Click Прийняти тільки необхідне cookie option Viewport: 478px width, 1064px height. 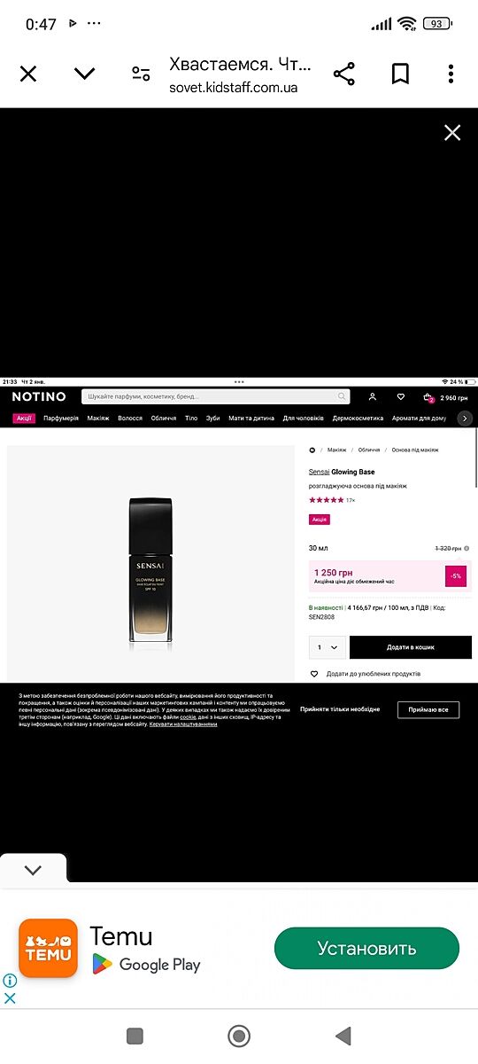(x=340, y=709)
